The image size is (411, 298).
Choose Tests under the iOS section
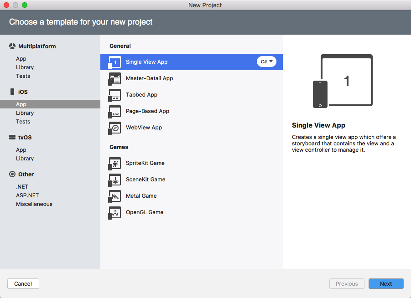click(x=23, y=122)
